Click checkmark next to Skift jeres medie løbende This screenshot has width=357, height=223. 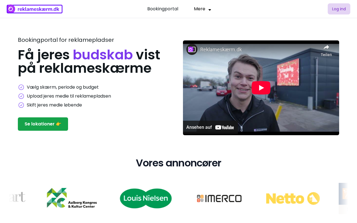click(21, 105)
